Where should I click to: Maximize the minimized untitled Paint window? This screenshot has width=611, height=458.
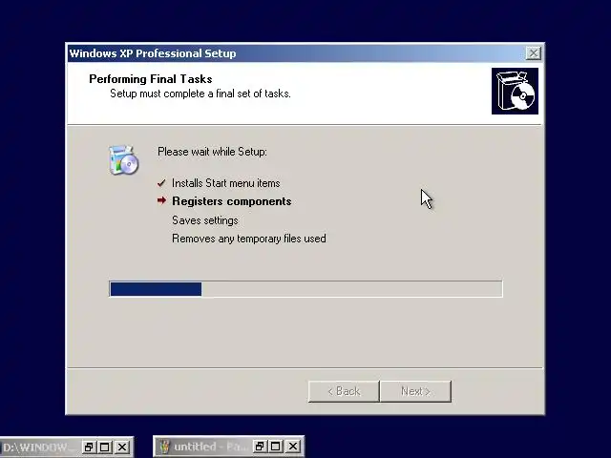pyautogui.click(x=276, y=447)
